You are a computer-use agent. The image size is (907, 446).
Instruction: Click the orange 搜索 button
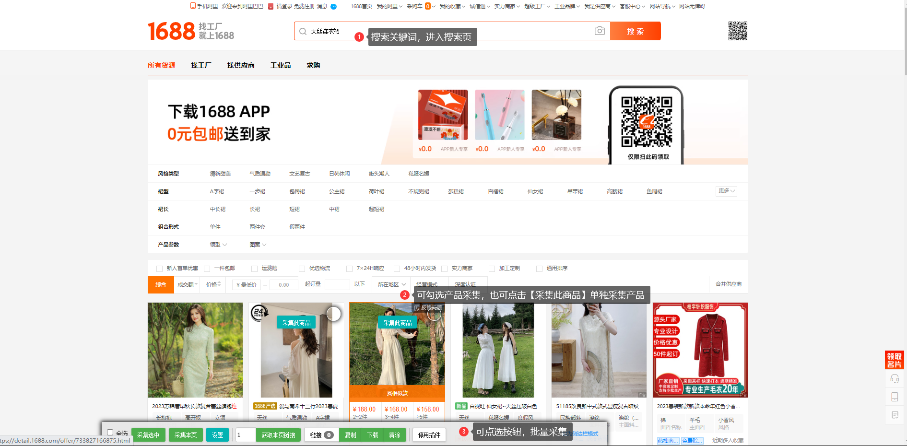click(635, 31)
